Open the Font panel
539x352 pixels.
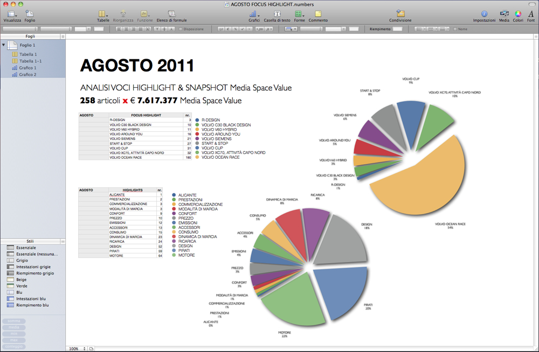coord(531,14)
